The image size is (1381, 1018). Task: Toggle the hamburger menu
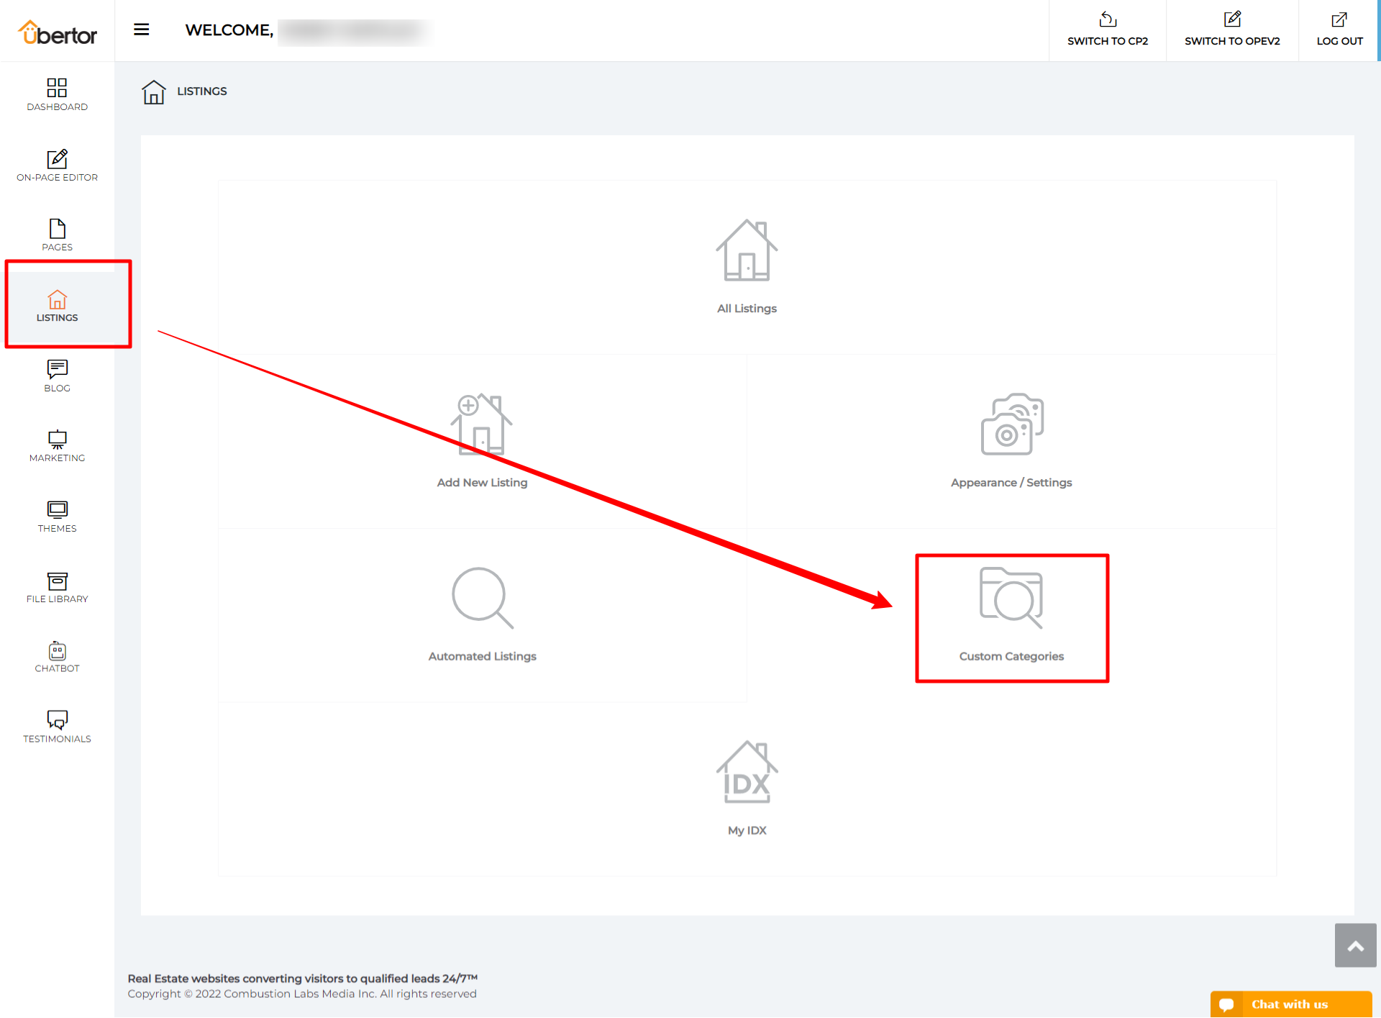pyautogui.click(x=141, y=29)
